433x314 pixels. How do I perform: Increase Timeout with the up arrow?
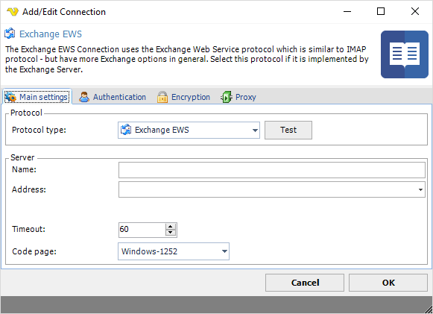coord(171,227)
